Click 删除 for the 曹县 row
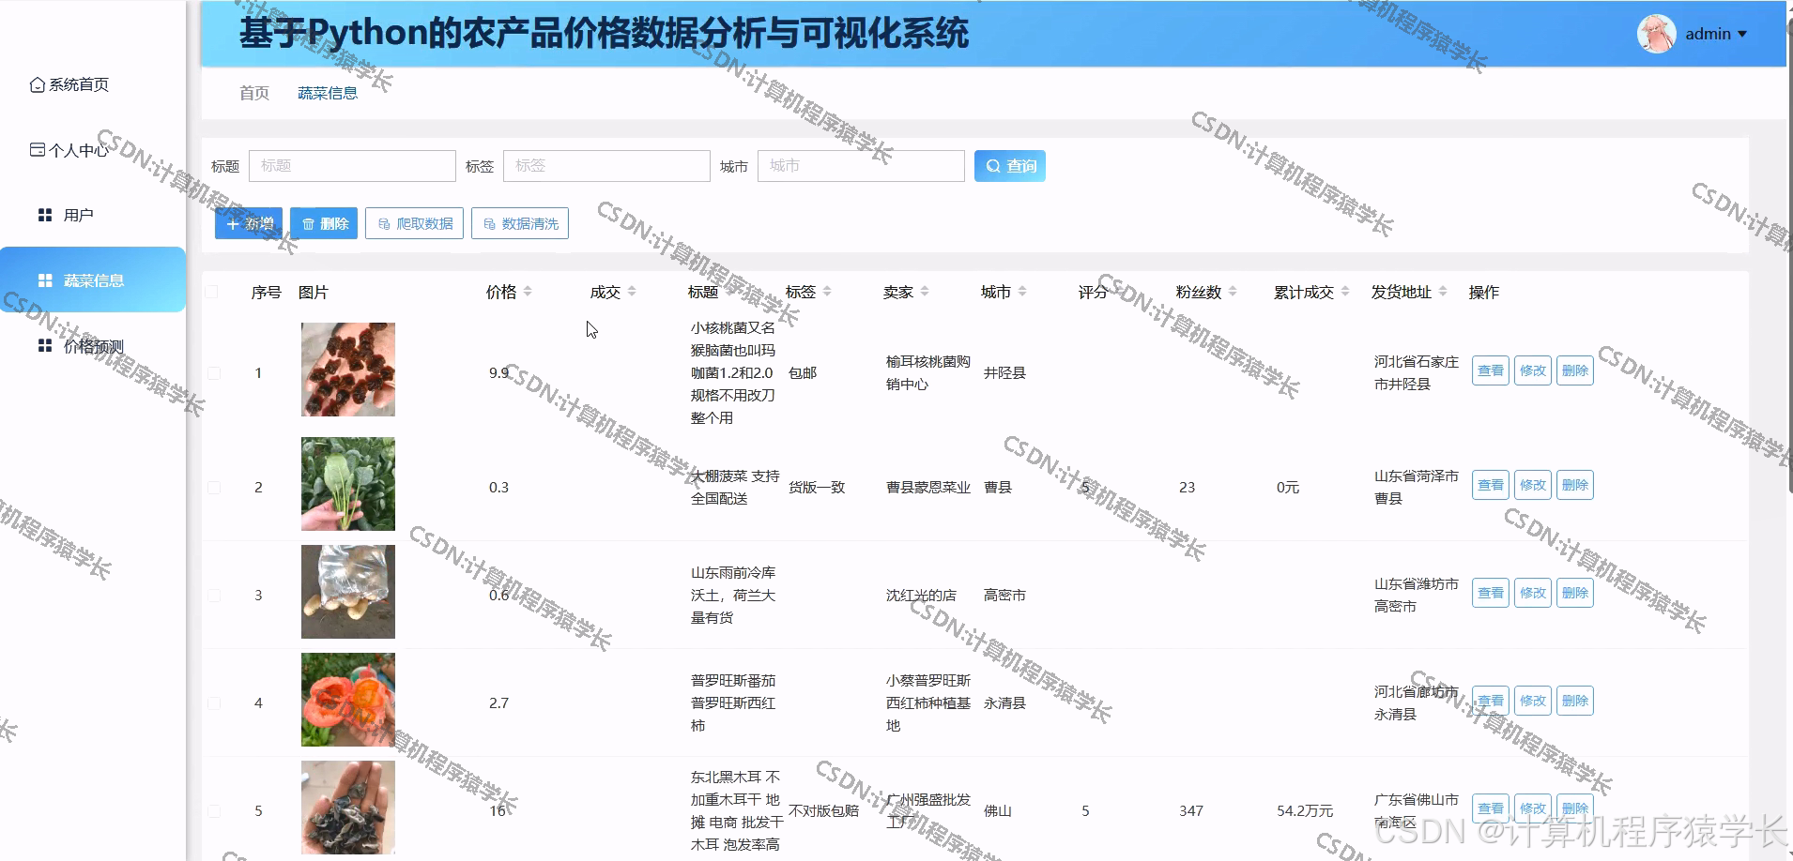Image resolution: width=1793 pixels, height=861 pixels. click(1575, 485)
